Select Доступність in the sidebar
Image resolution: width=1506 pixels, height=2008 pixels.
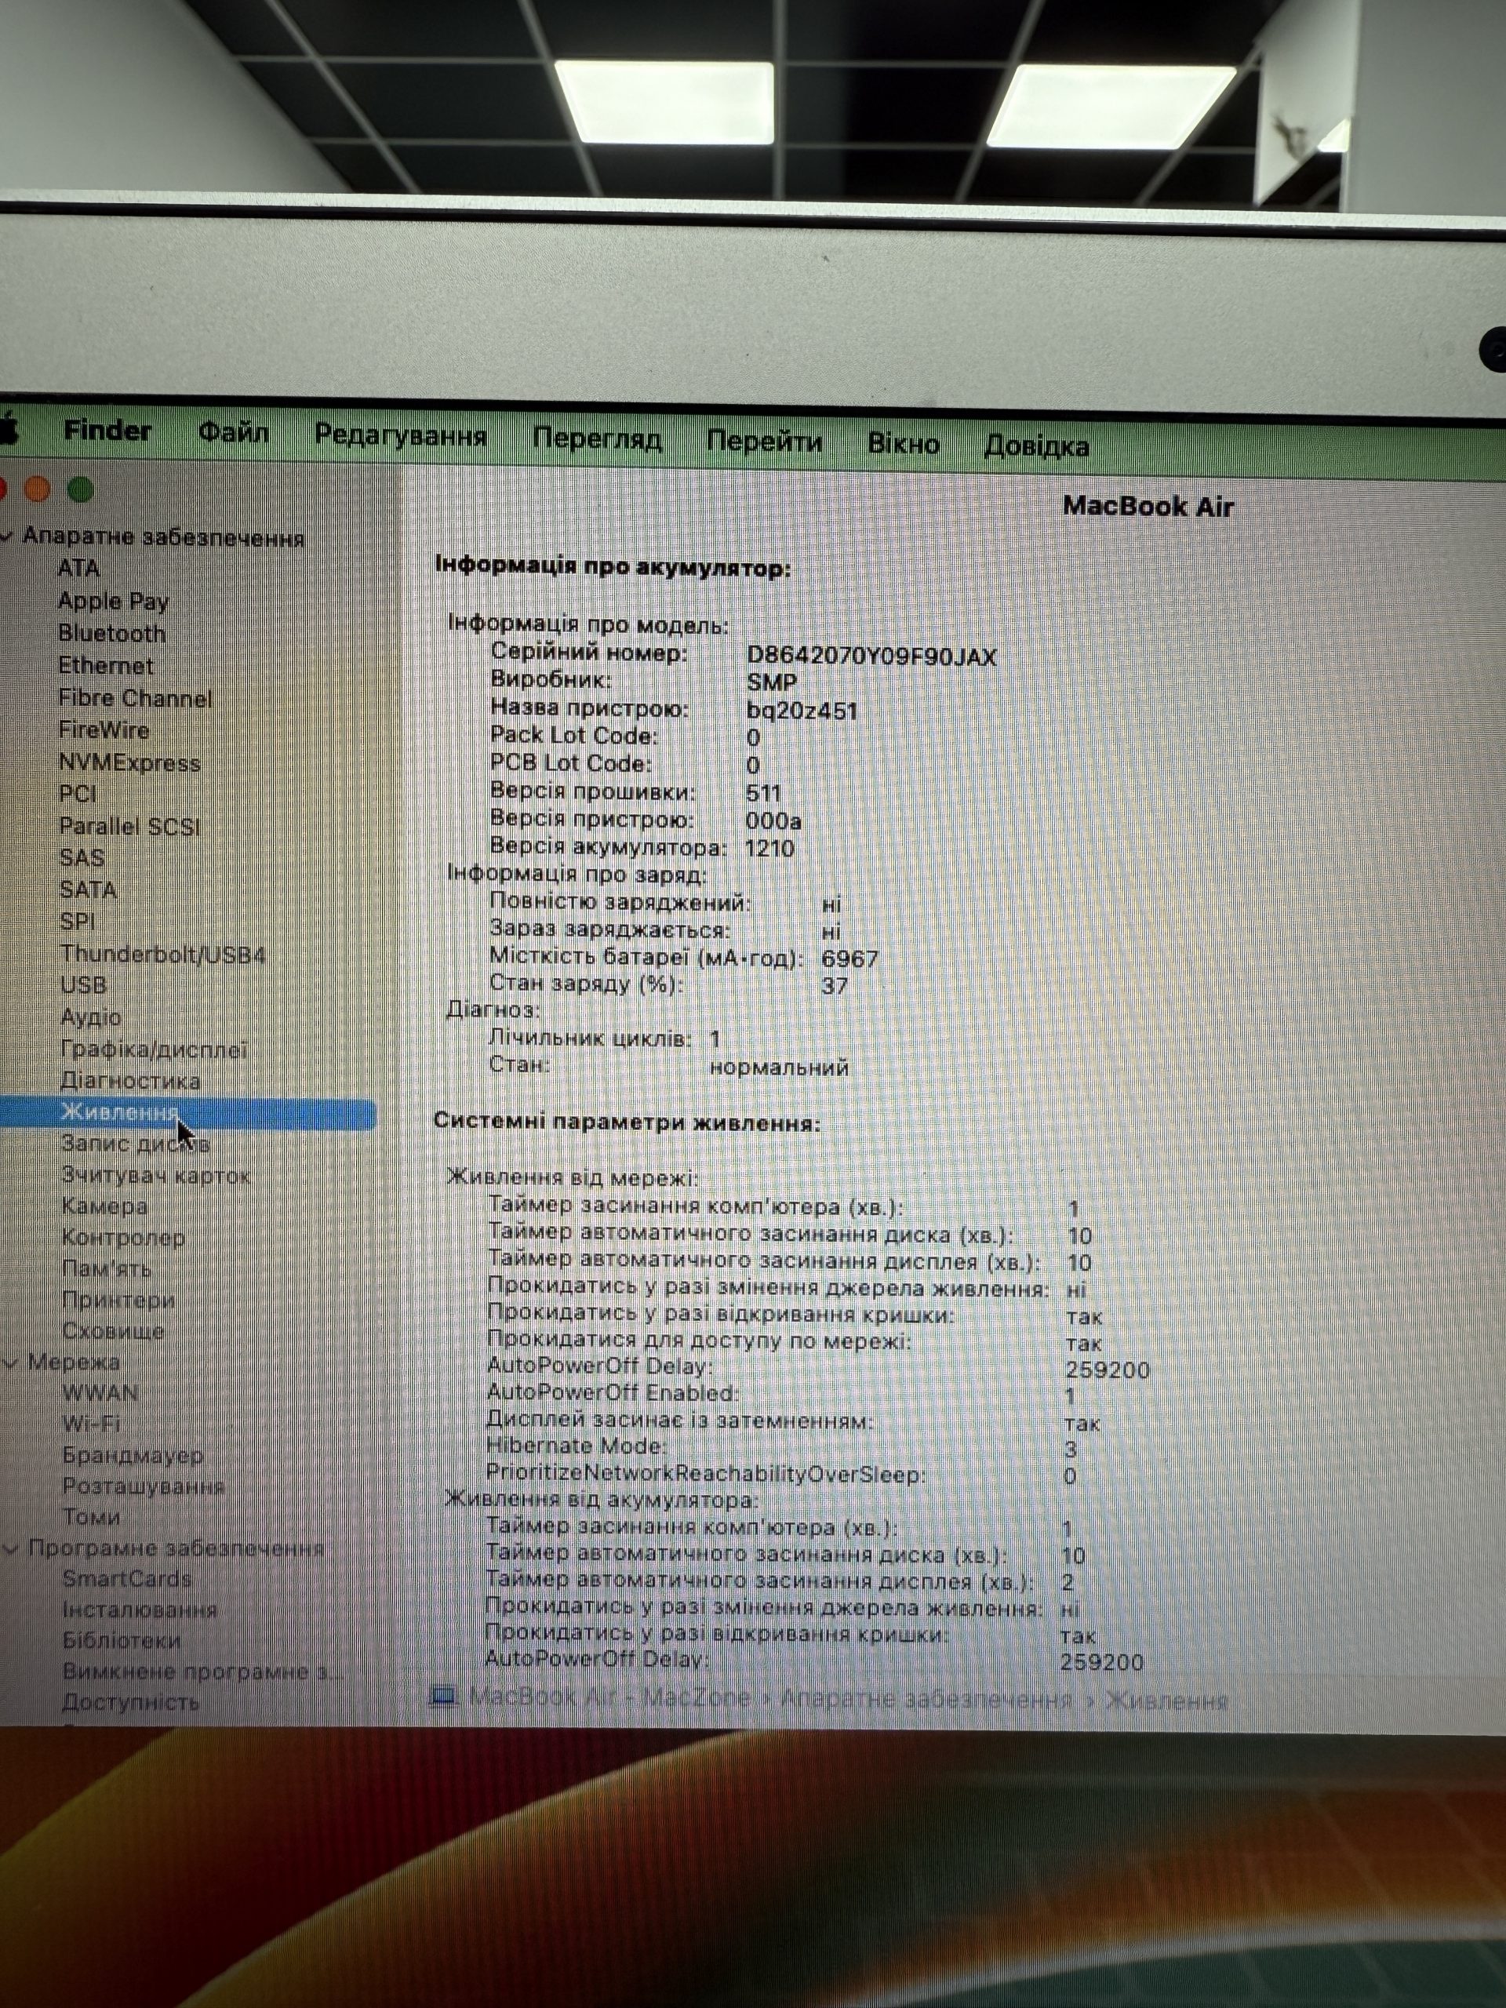[x=131, y=1702]
